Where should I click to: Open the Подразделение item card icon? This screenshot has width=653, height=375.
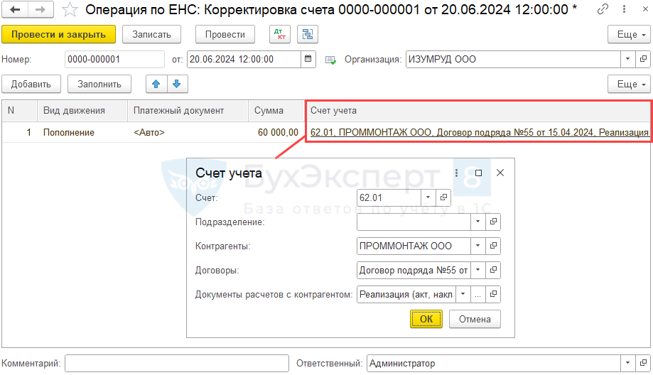coord(493,222)
